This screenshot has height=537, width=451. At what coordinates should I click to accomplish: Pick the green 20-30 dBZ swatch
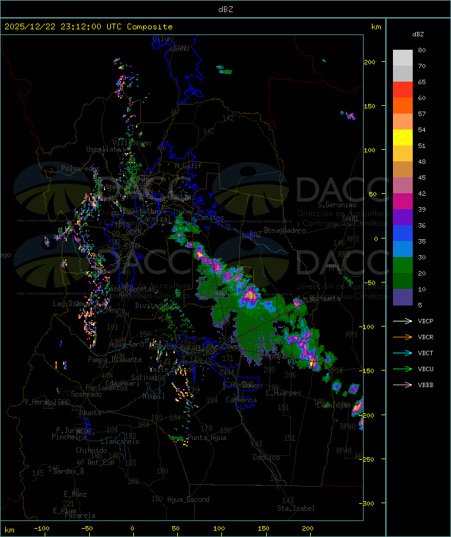coord(403,265)
